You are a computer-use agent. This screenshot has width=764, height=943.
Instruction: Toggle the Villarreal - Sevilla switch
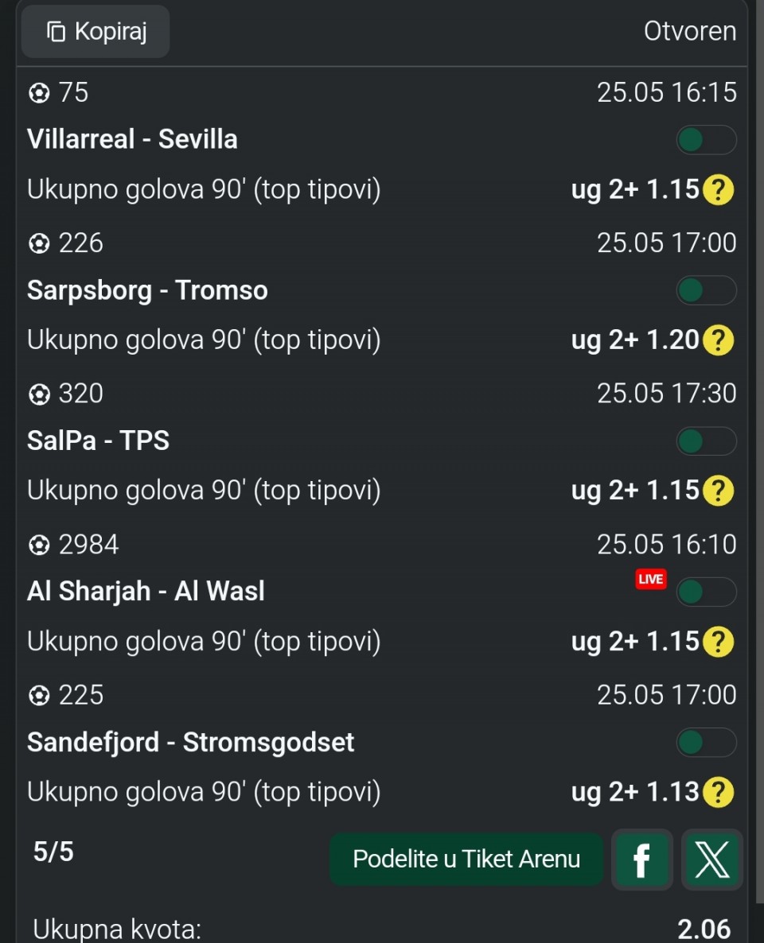coord(706,140)
